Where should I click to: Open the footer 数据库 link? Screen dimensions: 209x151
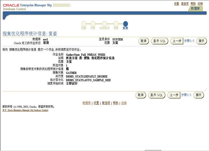click(x=86, y=103)
